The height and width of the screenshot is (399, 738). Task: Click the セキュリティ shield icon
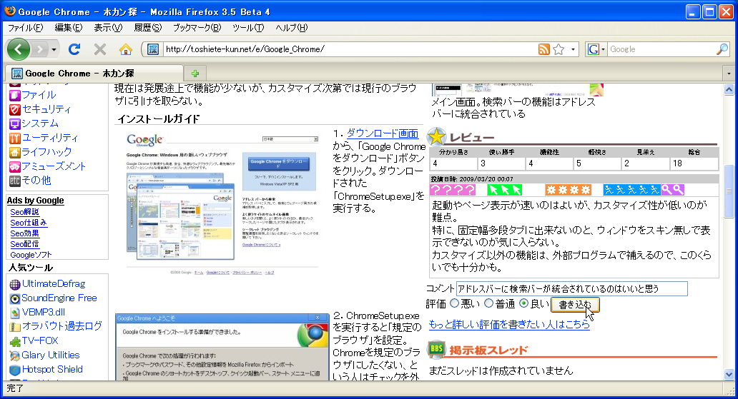(14, 109)
